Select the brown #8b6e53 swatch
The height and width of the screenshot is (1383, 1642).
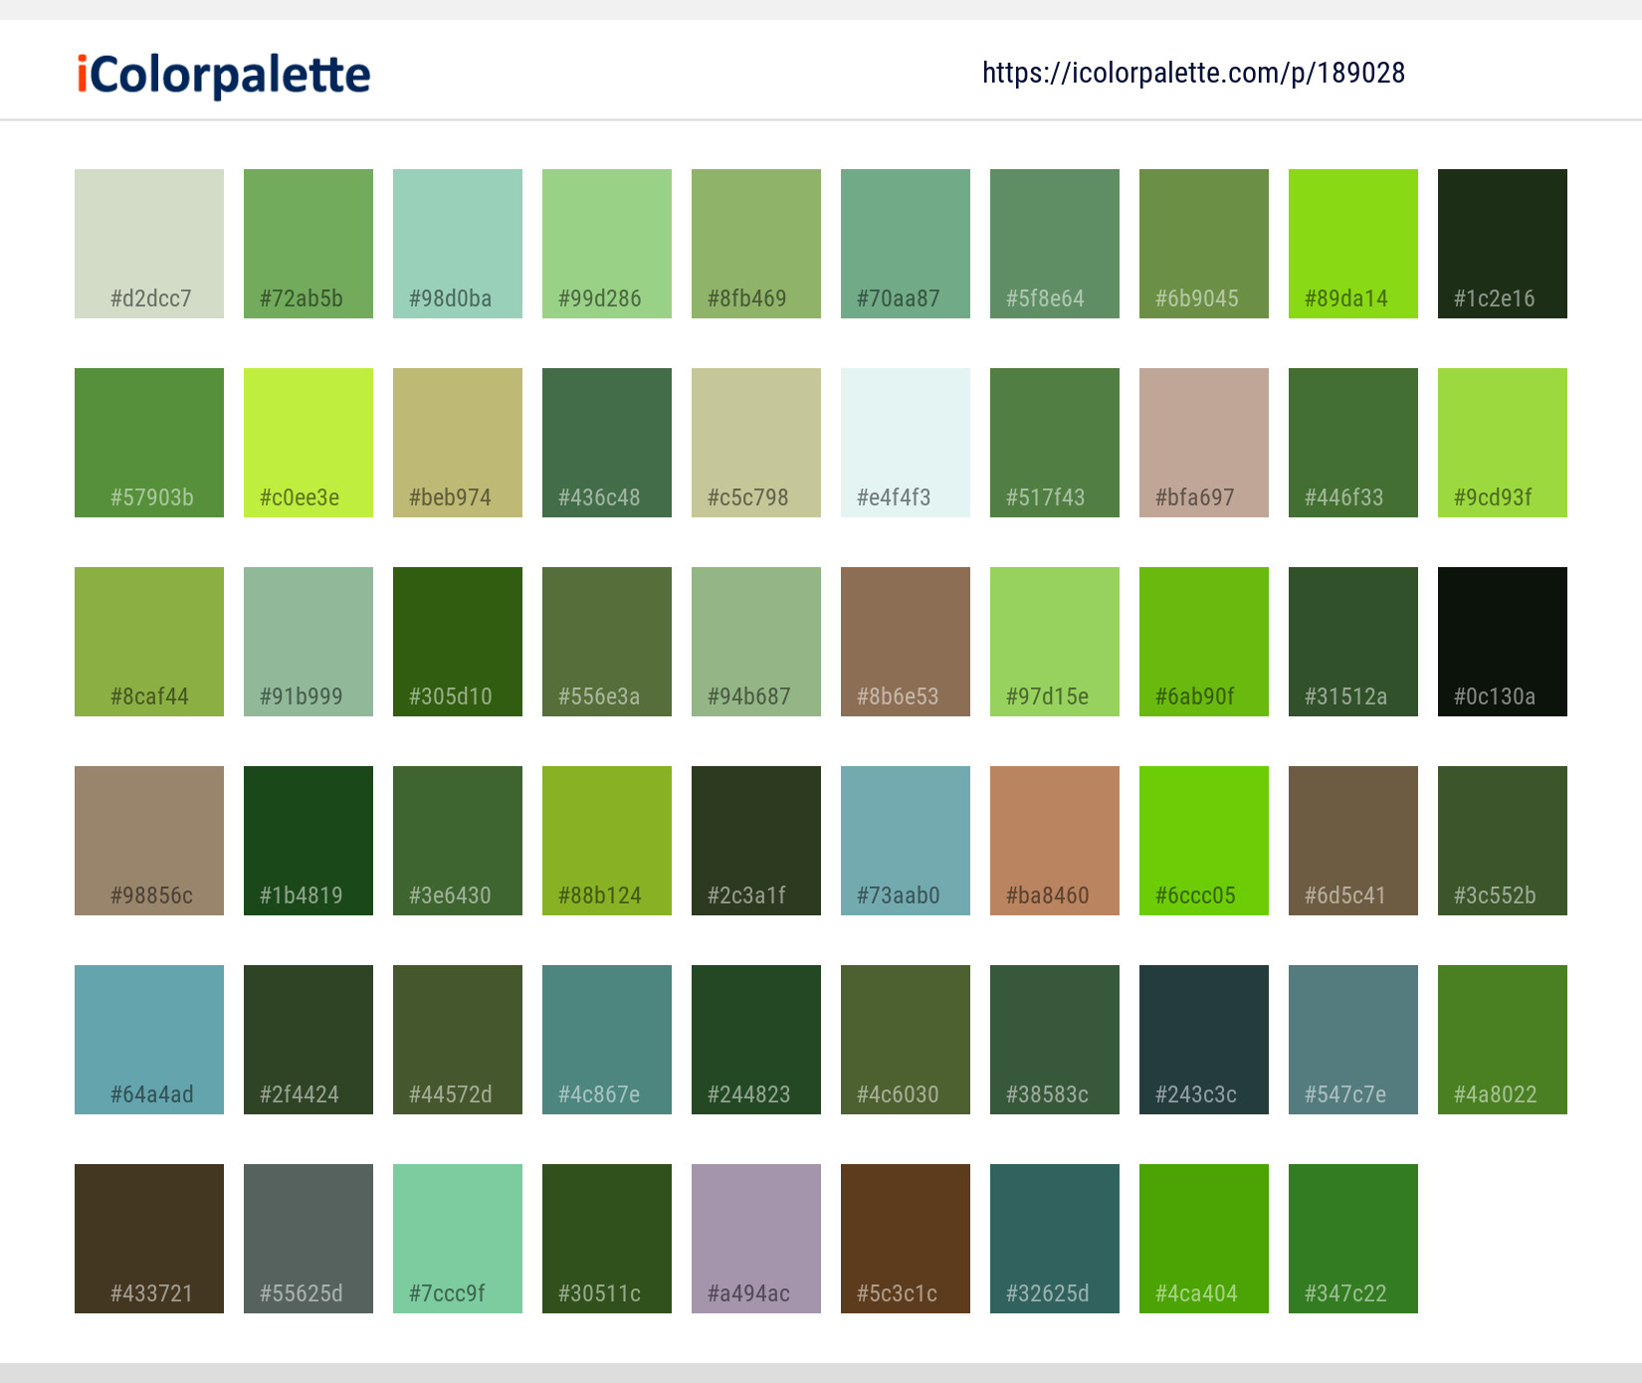coord(906,642)
